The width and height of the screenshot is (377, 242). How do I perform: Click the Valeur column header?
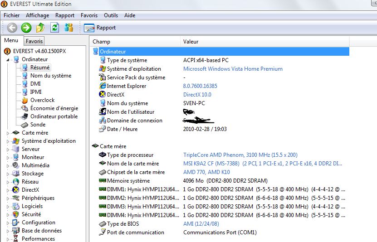pos(265,42)
